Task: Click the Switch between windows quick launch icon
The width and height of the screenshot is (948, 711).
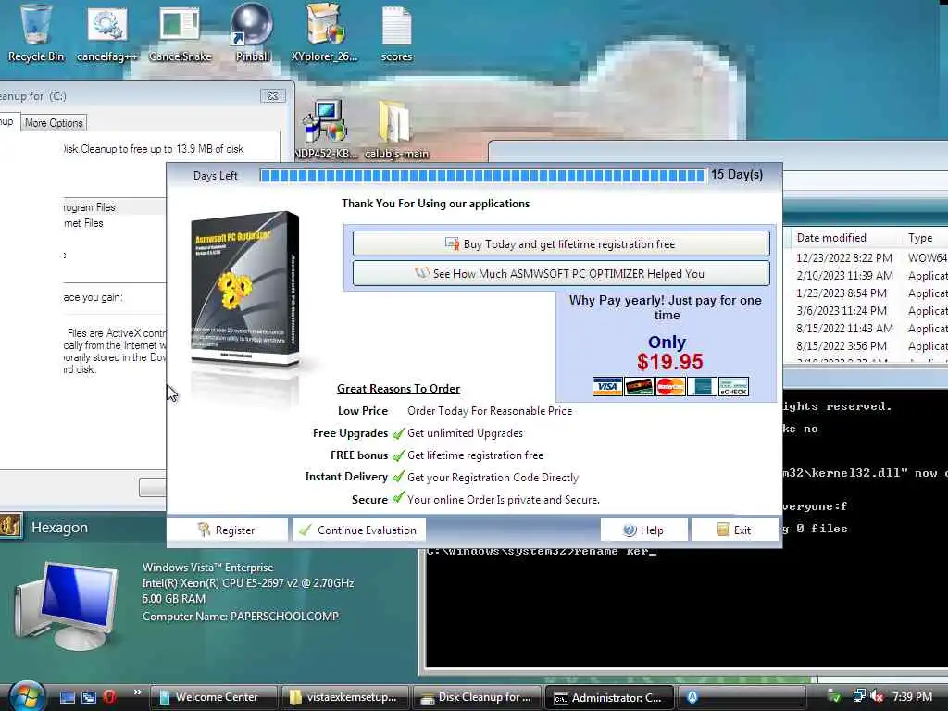Action: 89,697
